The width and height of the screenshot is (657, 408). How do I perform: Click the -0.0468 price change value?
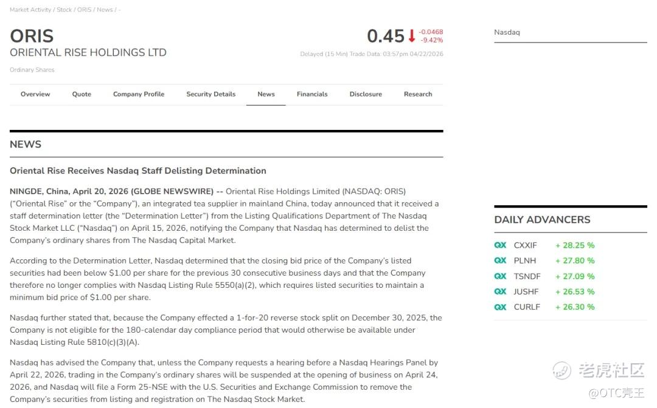tap(431, 32)
